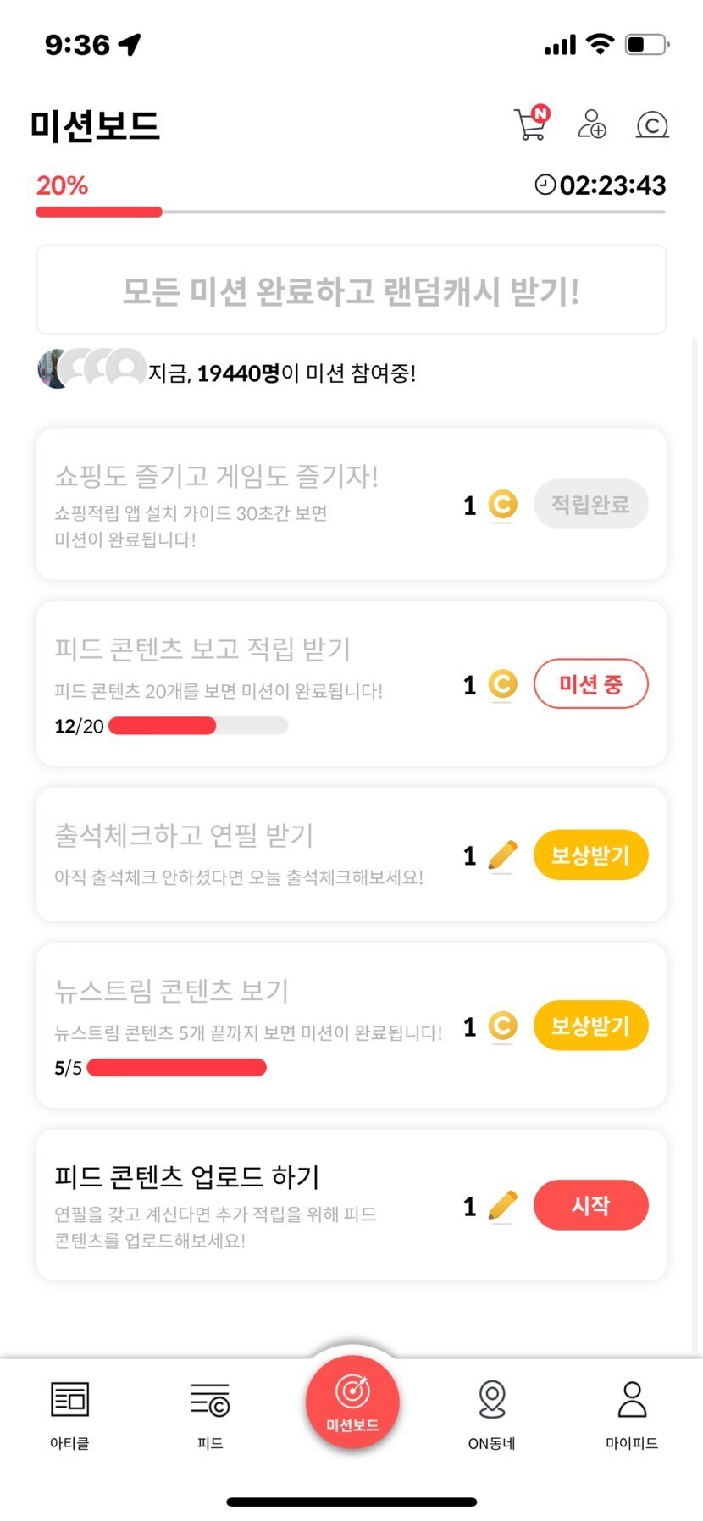Tap the 20% overall mission progress bar
Screen dimensions: 703x1521
351,212
